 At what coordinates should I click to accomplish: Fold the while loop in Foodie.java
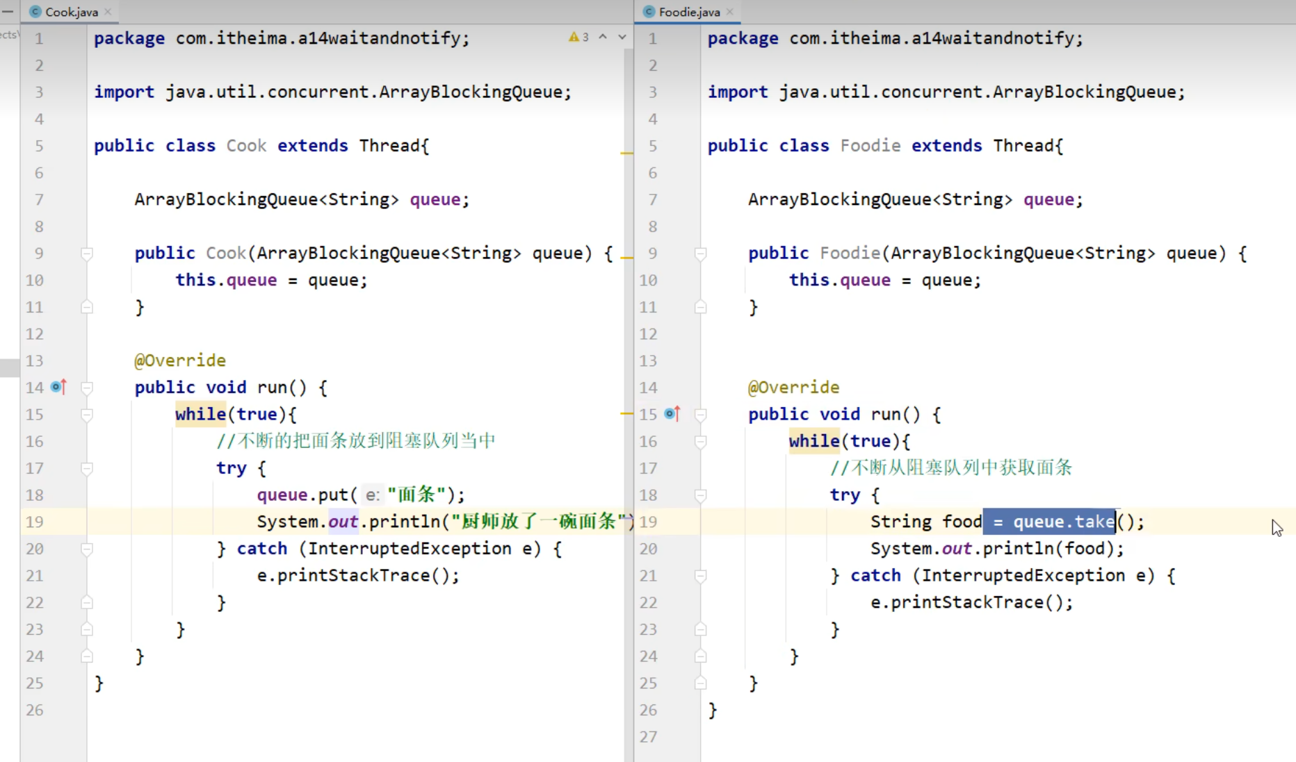701,441
